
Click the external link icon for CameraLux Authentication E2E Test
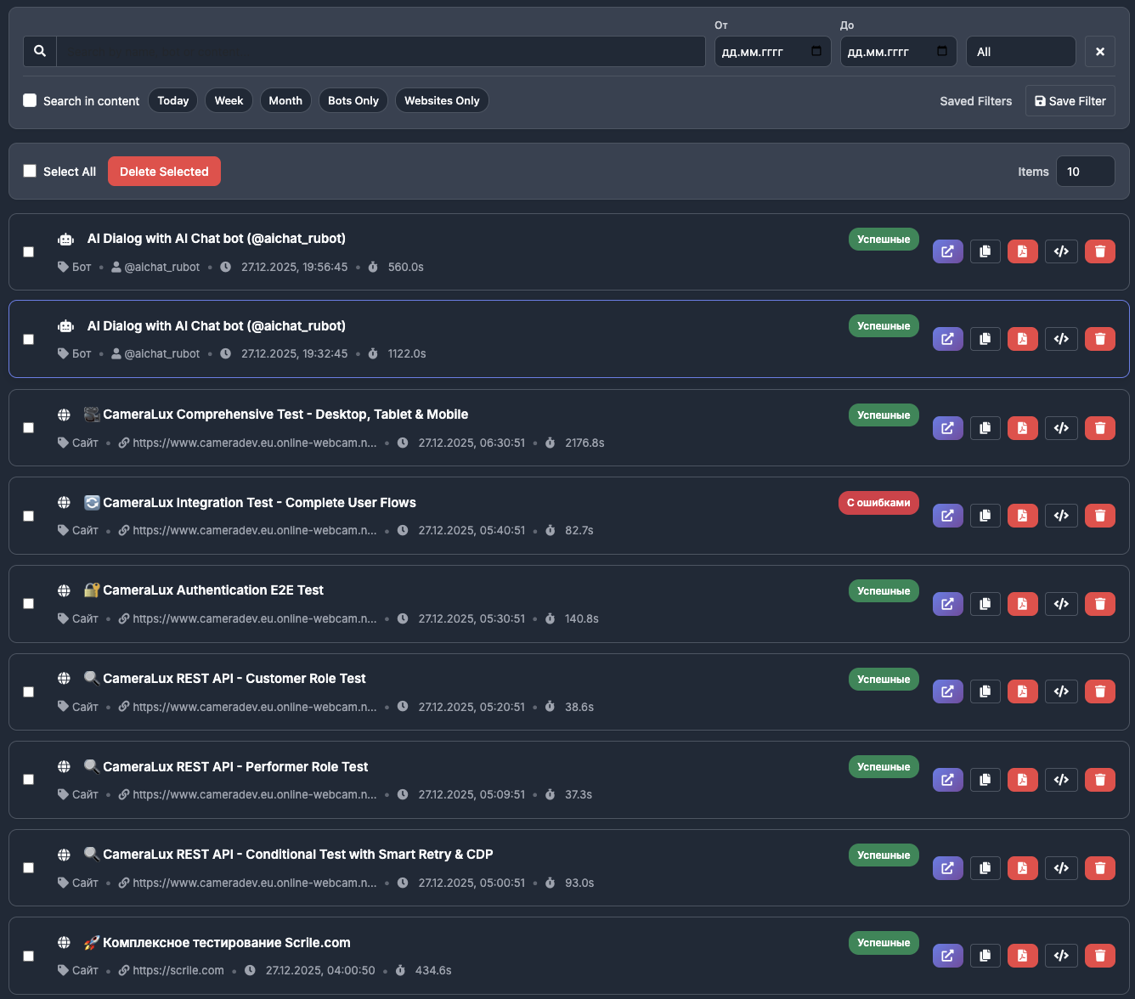(x=947, y=603)
